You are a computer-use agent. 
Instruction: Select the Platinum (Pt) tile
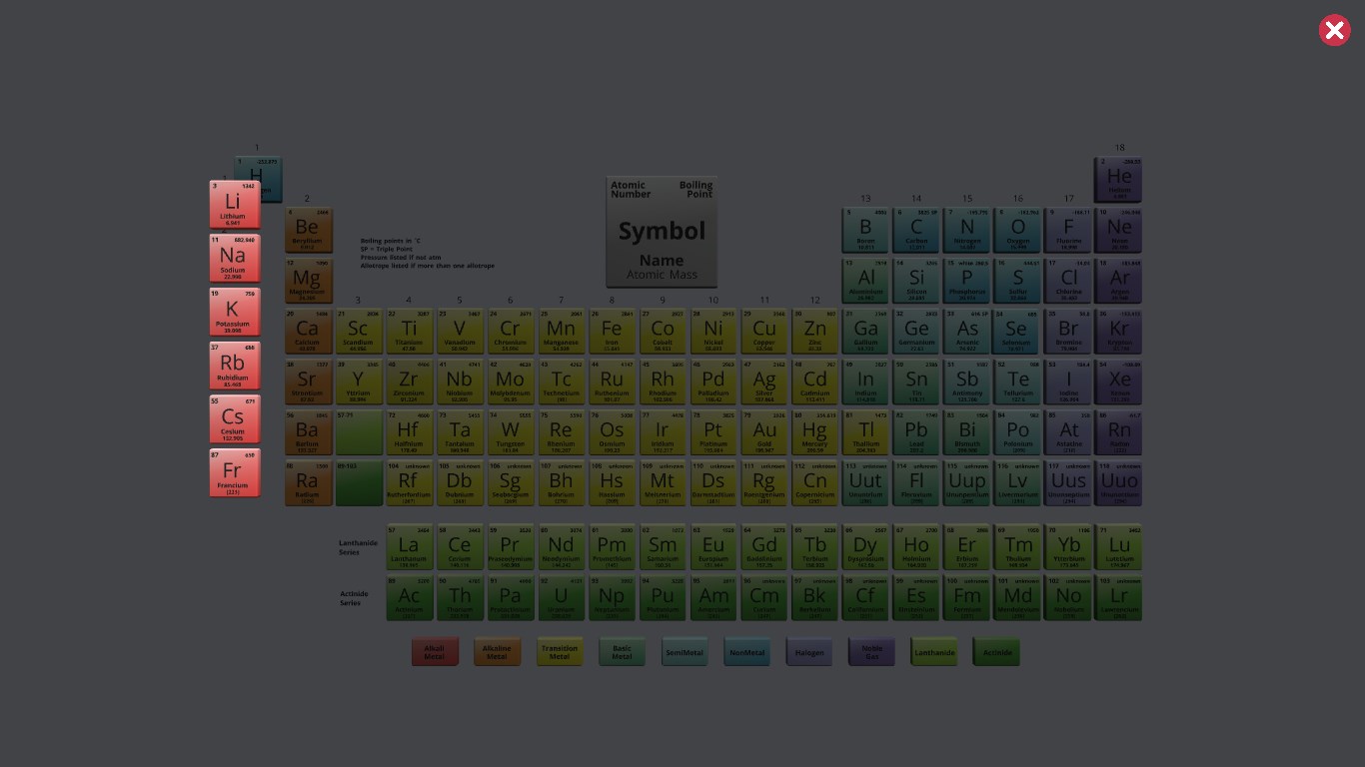click(713, 433)
